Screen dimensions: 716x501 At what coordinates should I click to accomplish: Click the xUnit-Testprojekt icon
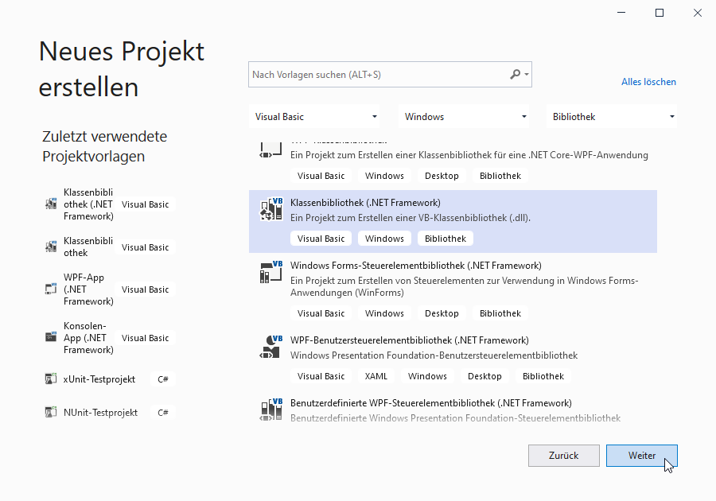[x=50, y=379]
